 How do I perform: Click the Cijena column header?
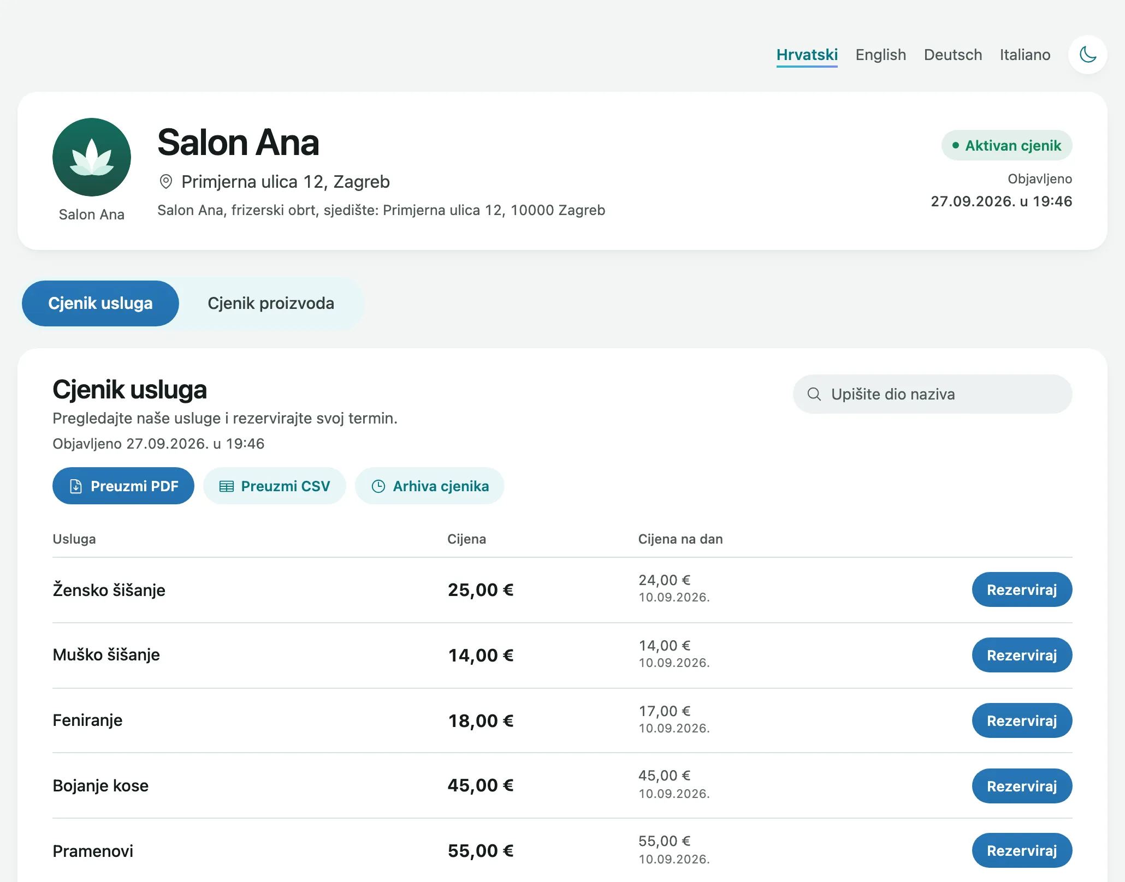[466, 539]
